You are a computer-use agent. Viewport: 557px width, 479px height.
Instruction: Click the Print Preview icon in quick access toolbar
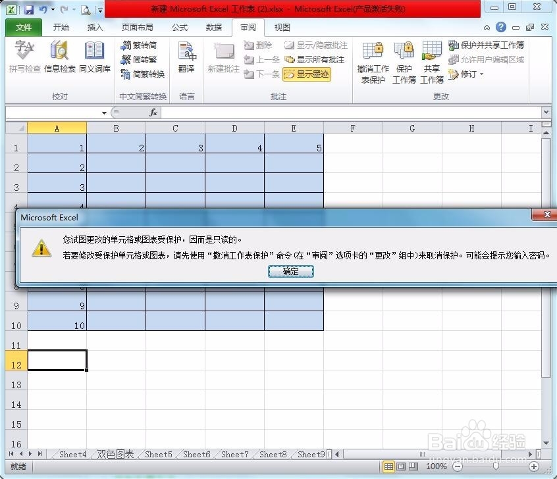(x=85, y=10)
